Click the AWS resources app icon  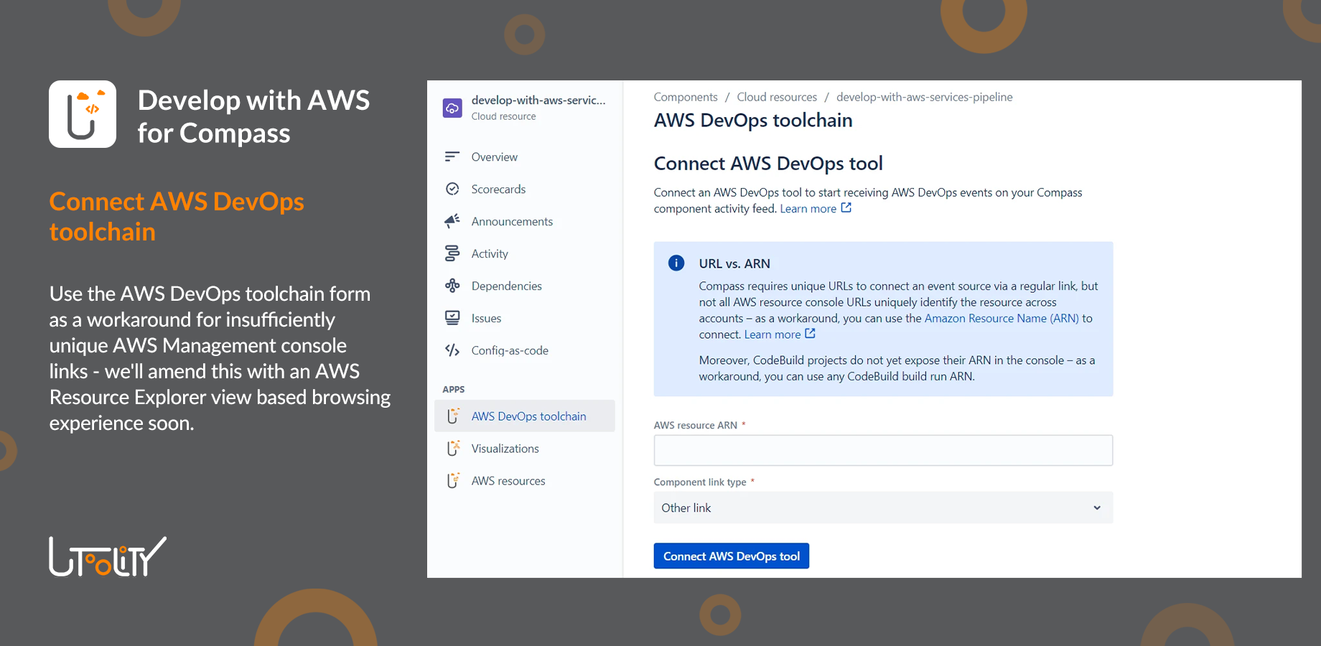[x=453, y=480]
